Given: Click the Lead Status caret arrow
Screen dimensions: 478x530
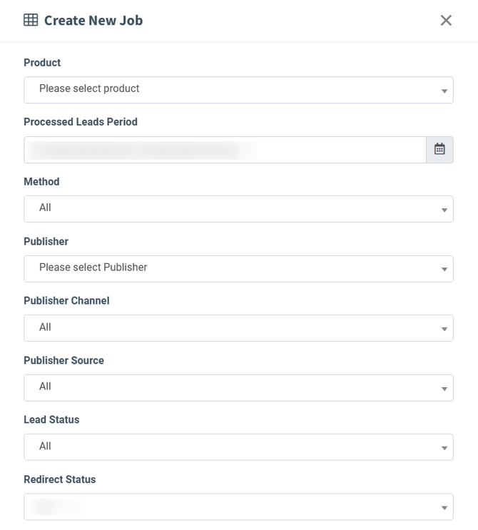Looking at the screenshot, I should [x=444, y=449].
